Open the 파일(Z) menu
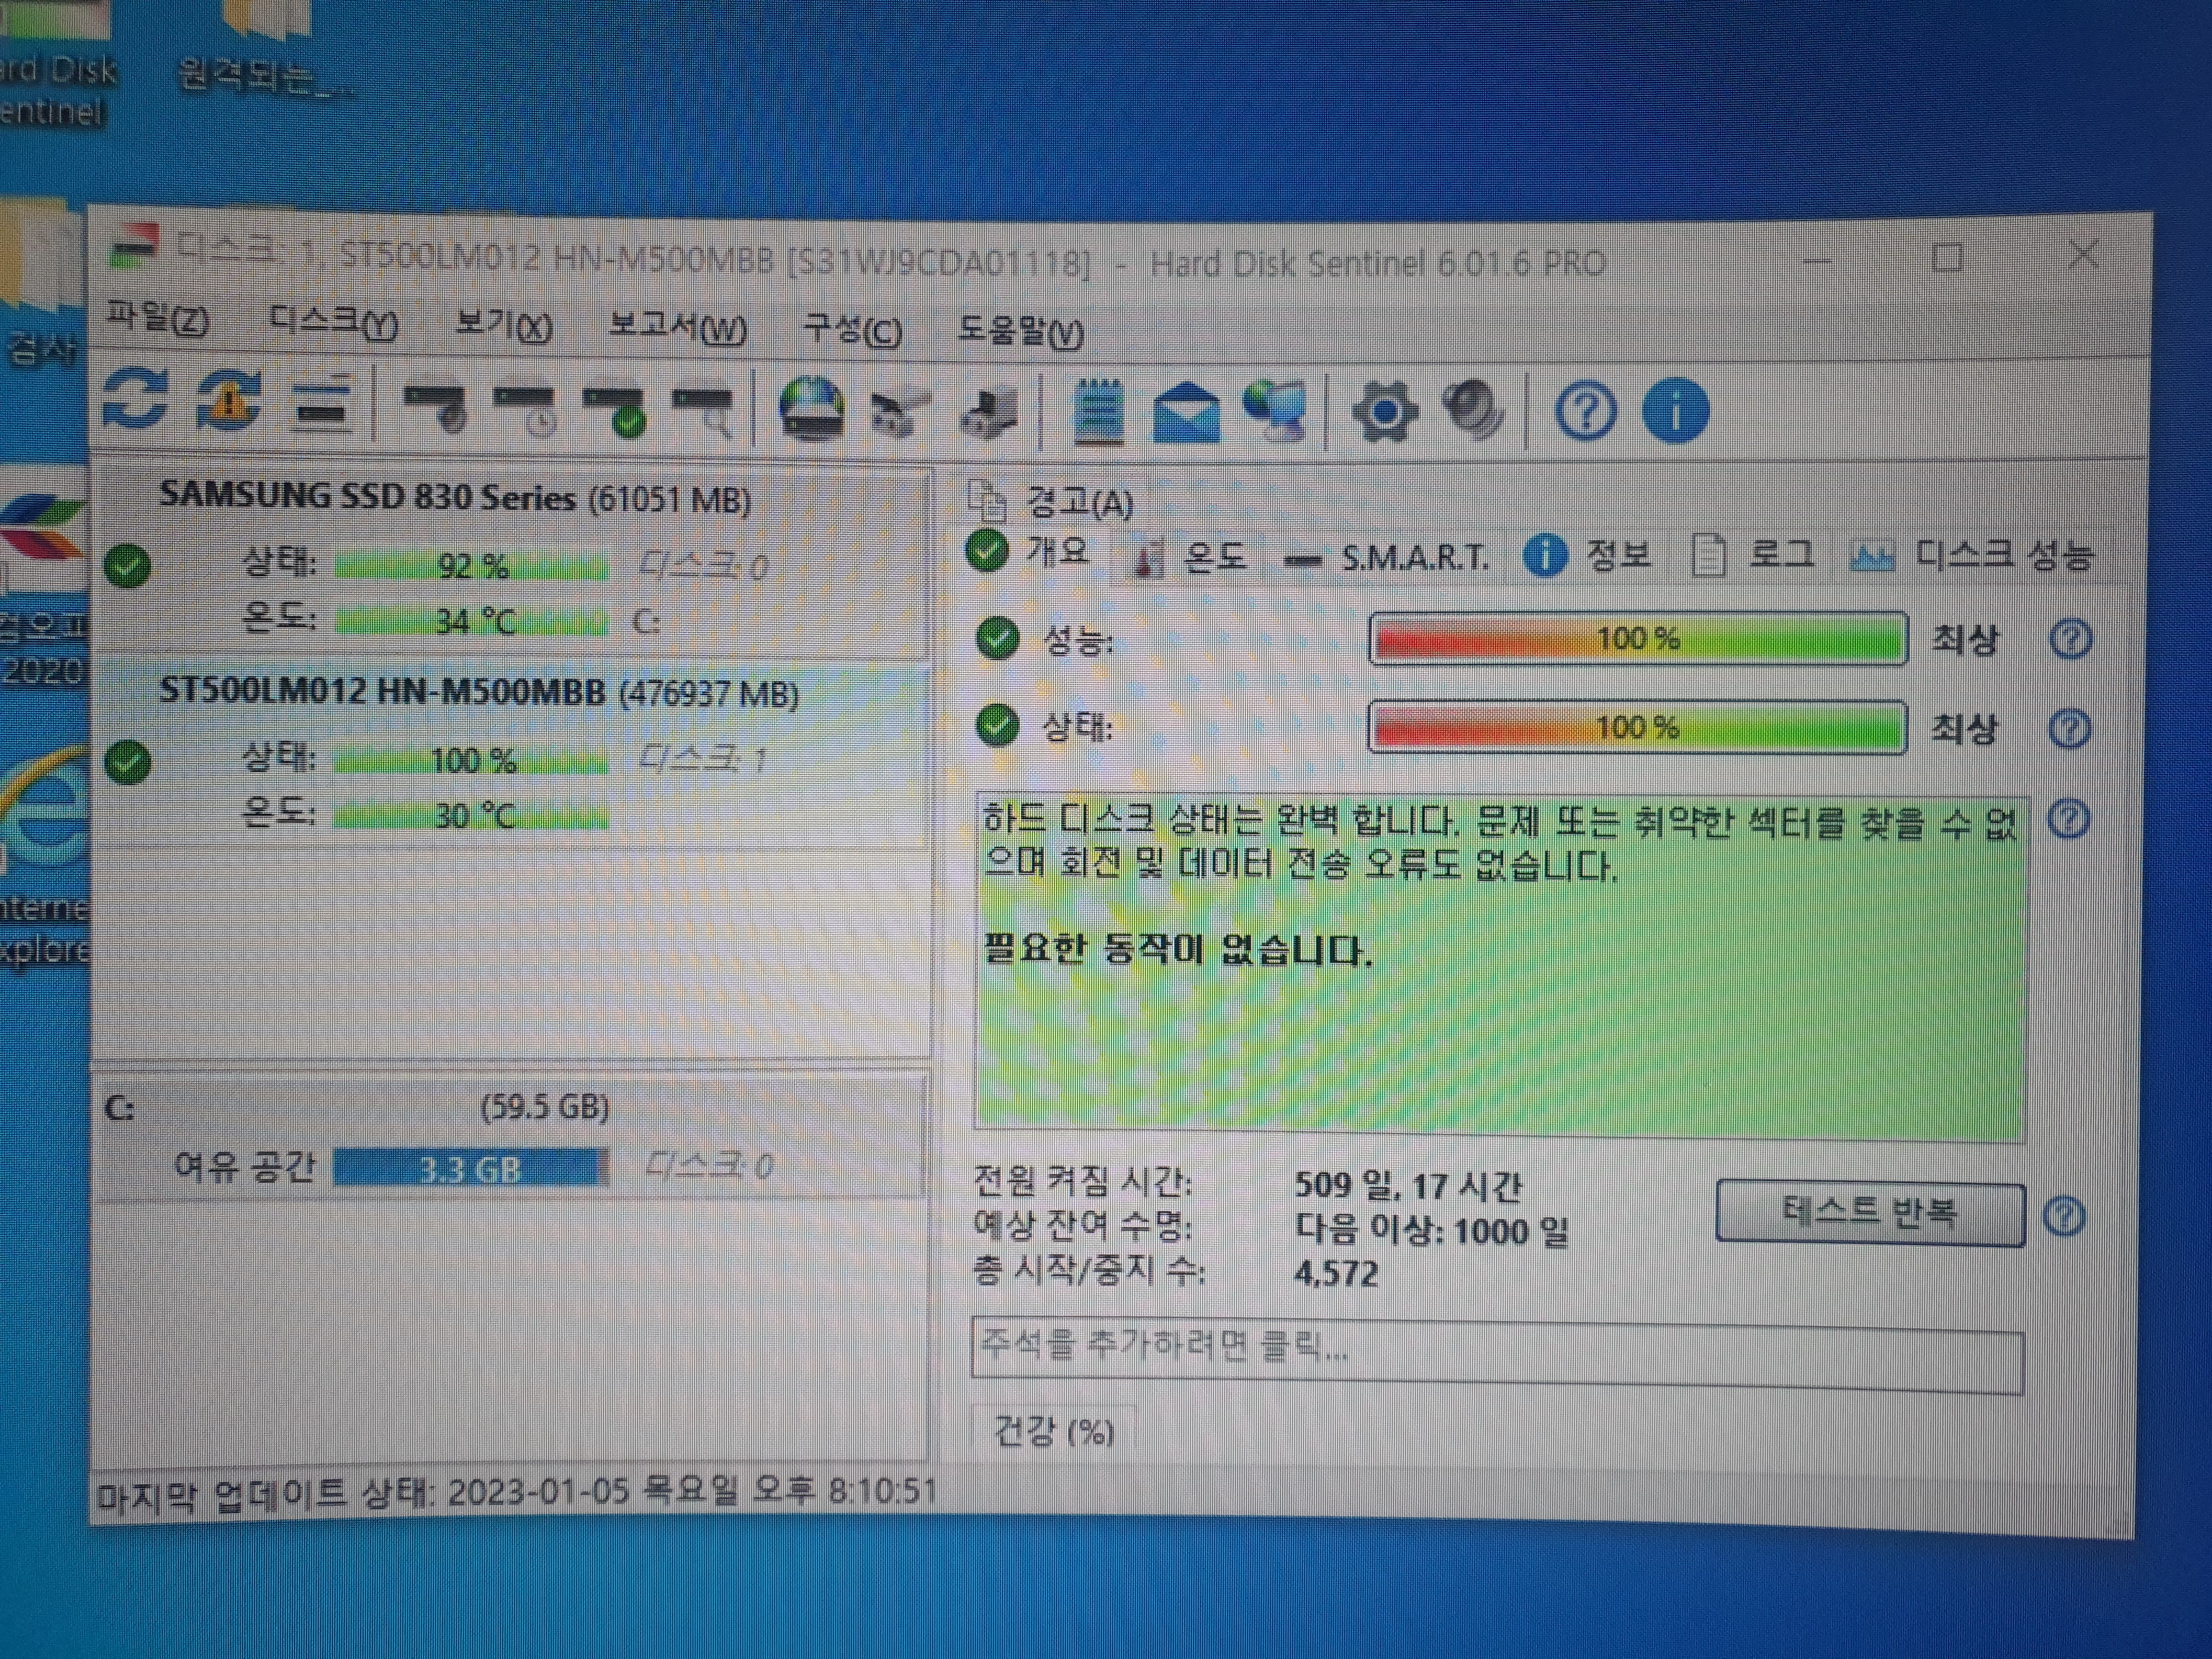Image resolution: width=2212 pixels, height=1659 pixels. click(157, 317)
